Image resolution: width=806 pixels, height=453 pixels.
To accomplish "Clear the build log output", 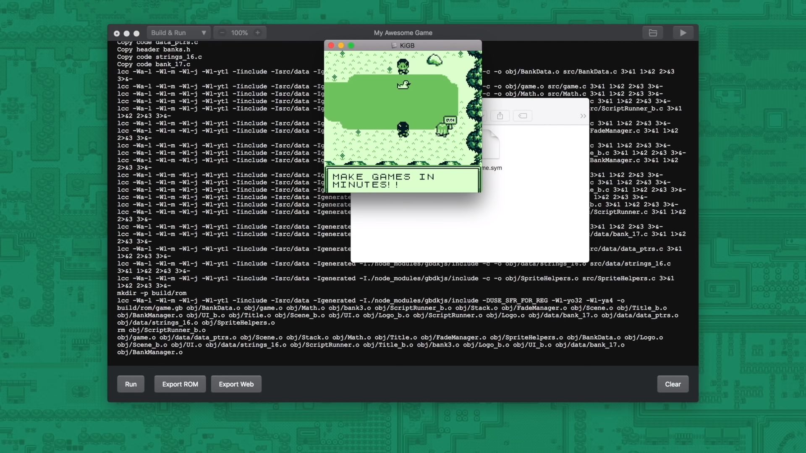I will (673, 384).
